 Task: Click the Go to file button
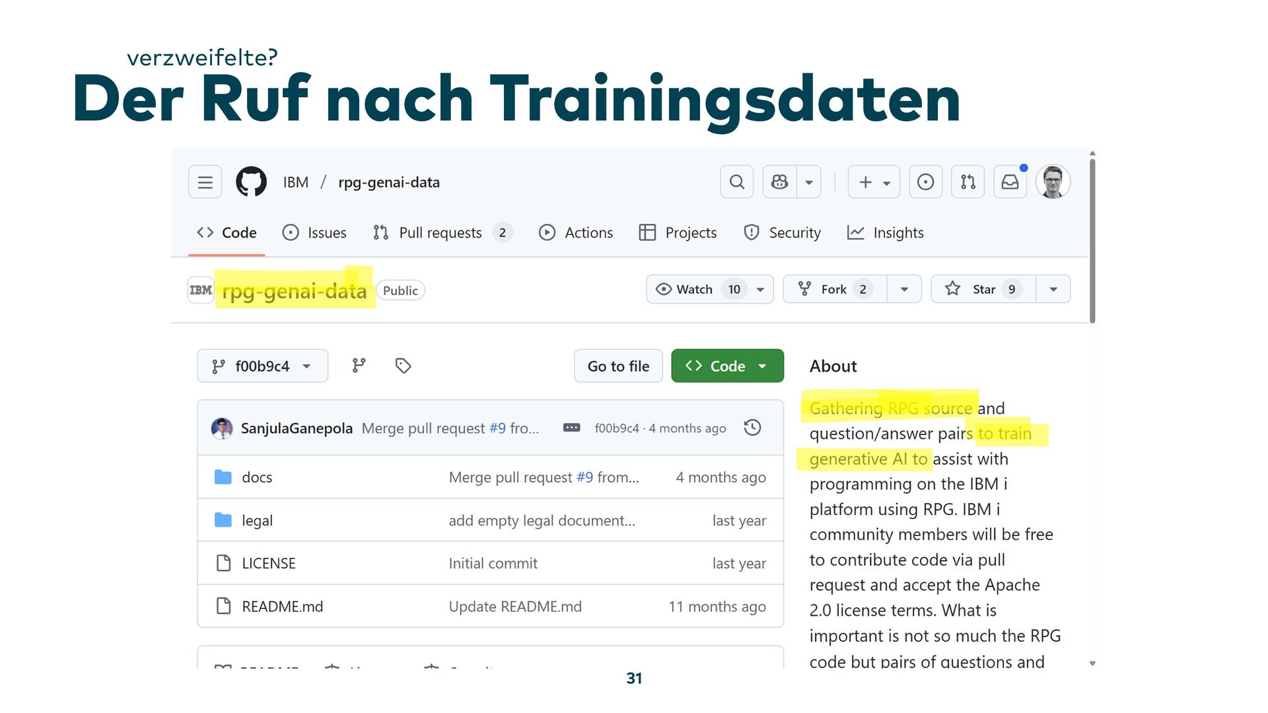618,366
